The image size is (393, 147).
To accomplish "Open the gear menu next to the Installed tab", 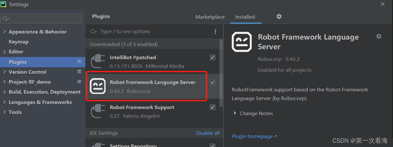I will click(279, 16).
